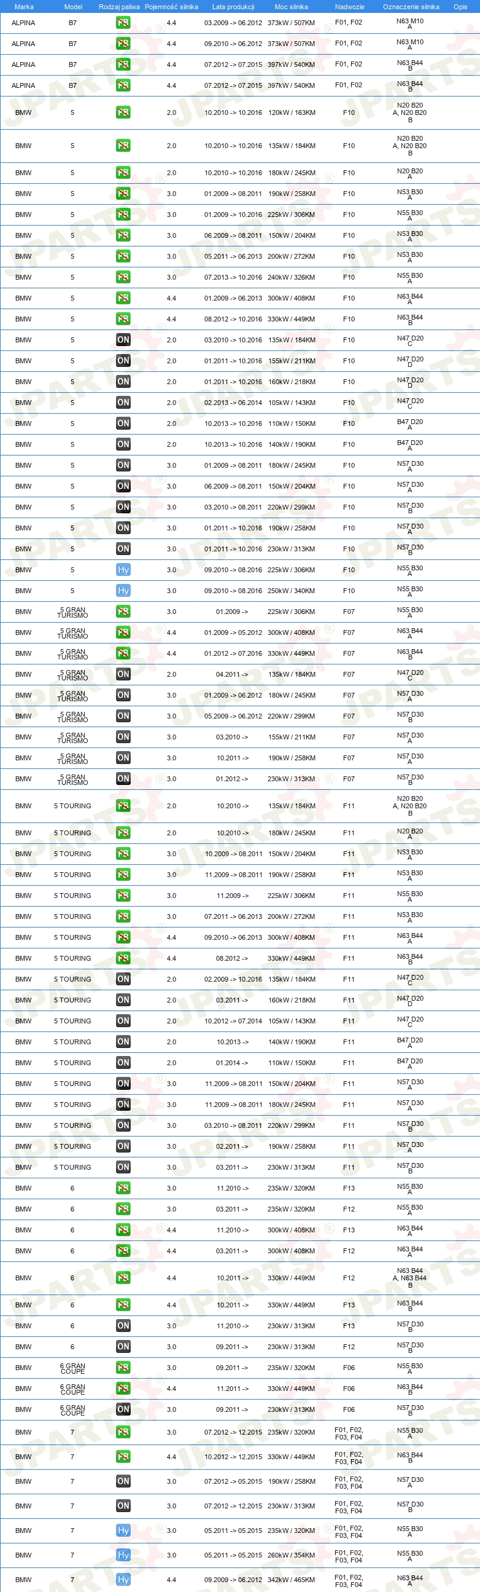Click the date cell 10.2009 -> 08.2011
This screenshot has width=480, height=1592.
[x=233, y=854]
